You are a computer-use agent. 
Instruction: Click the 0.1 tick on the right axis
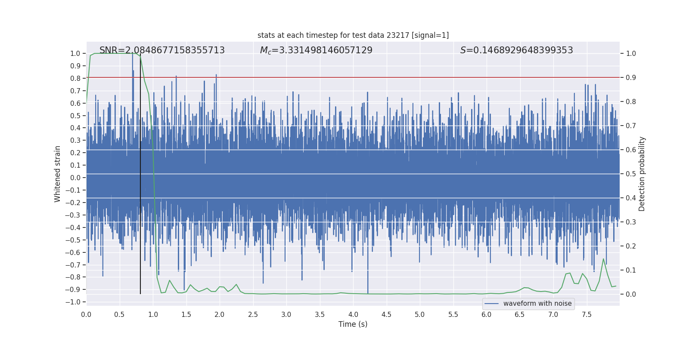631,270
